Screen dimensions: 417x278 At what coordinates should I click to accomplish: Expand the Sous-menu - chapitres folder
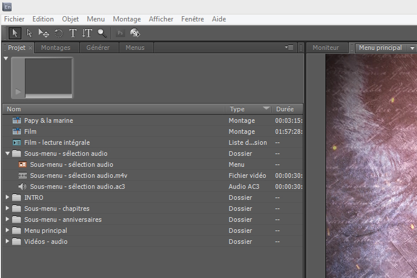pyautogui.click(x=8, y=209)
